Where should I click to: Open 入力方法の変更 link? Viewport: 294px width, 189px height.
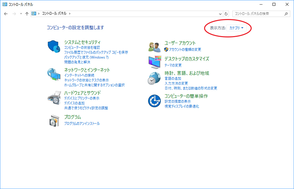[x=176, y=83]
